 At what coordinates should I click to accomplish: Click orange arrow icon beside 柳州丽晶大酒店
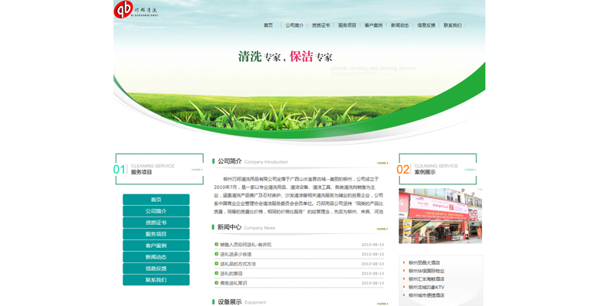404,262
